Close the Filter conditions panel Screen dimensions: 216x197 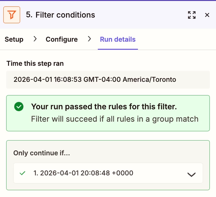click(207, 15)
